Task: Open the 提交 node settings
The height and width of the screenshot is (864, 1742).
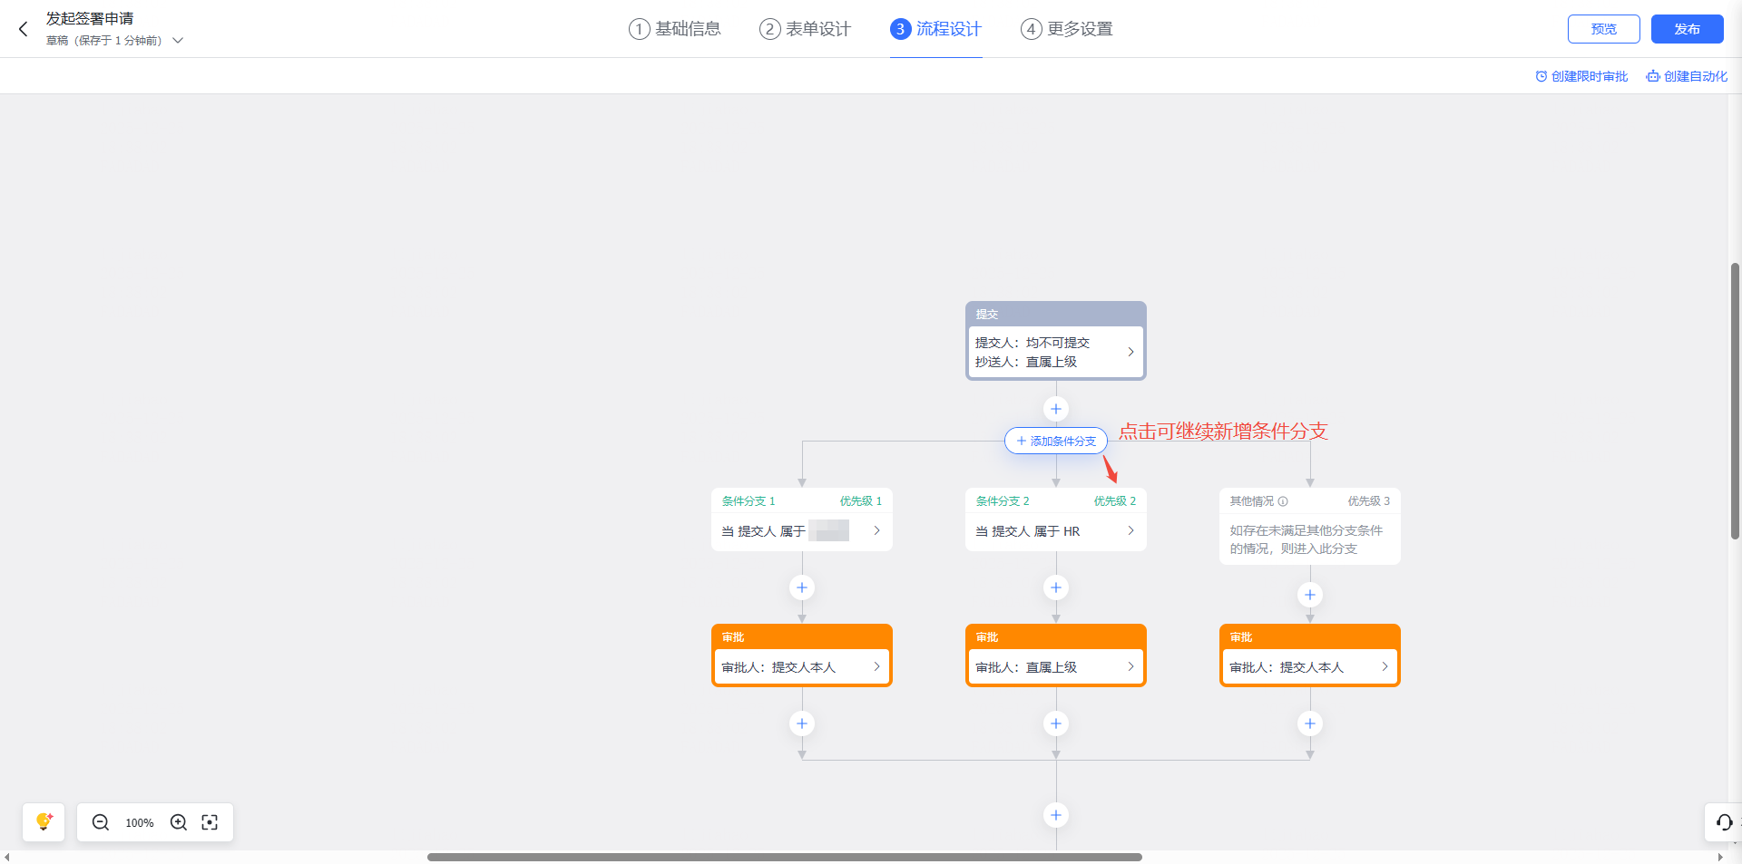Action: 1055,352
